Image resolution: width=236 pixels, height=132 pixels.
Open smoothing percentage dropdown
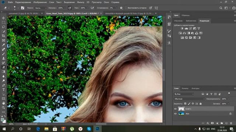click(117, 8)
